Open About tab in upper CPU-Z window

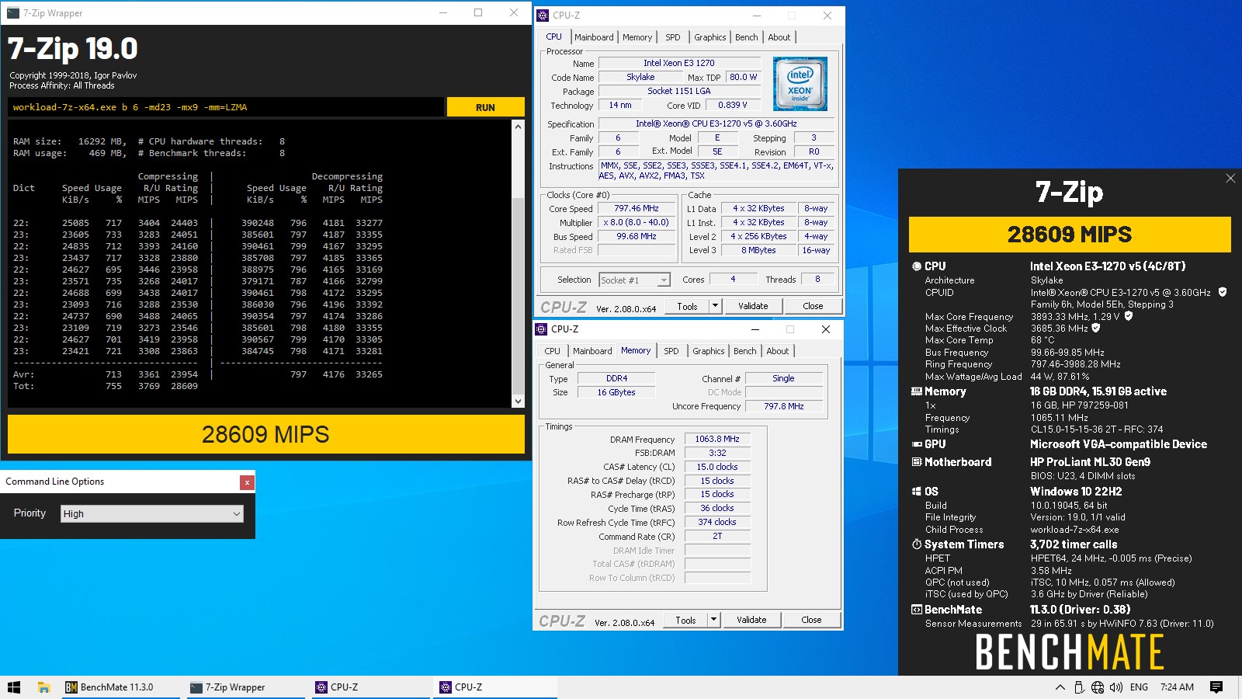(779, 37)
